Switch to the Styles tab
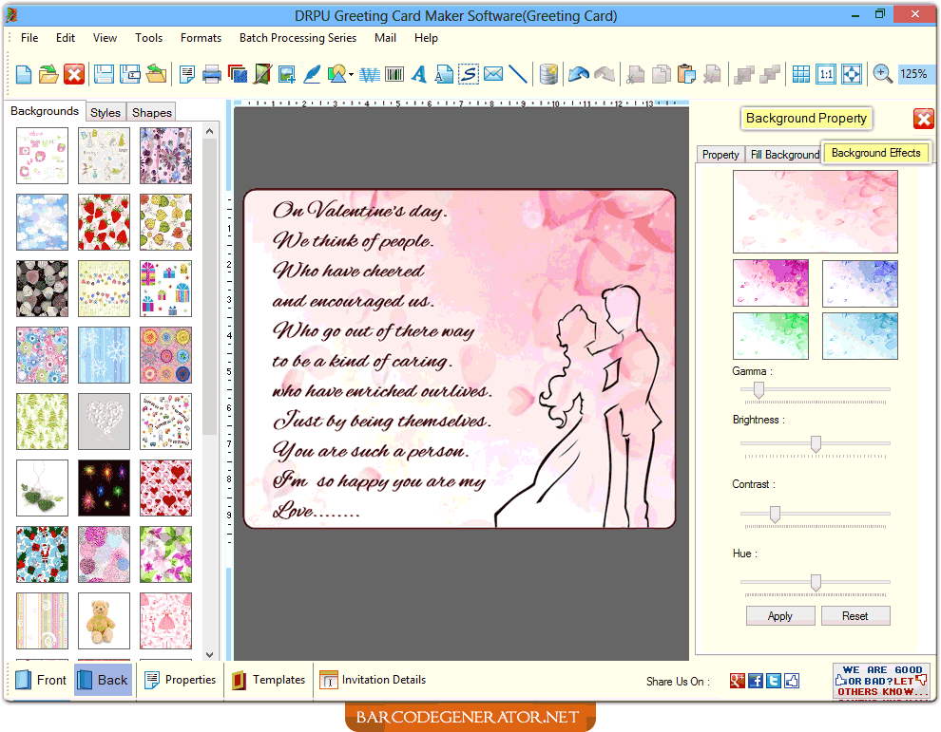The width and height of the screenshot is (941, 732). click(105, 111)
